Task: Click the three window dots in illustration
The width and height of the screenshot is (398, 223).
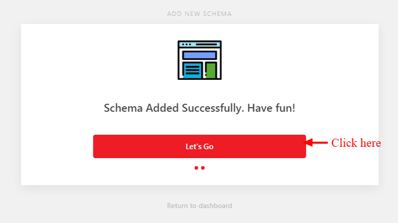Action: tap(186, 44)
